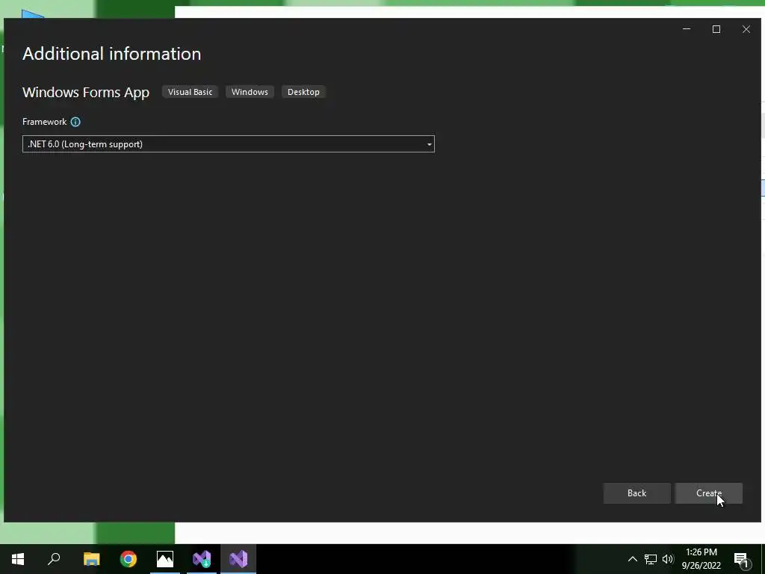Image resolution: width=765 pixels, height=574 pixels.
Task: Open Visual Studio Installer in taskbar
Action: 202,559
